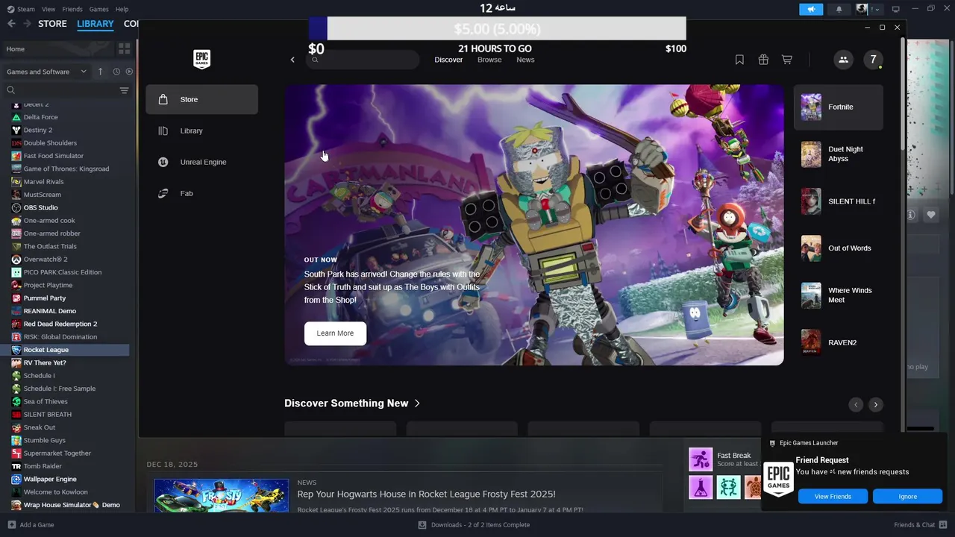Select Fortnite in featured carousel list
The height and width of the screenshot is (537, 955).
[838, 107]
